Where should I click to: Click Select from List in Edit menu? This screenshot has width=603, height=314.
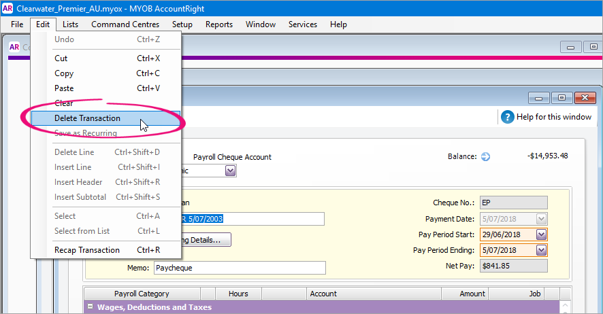pyautogui.click(x=105, y=231)
